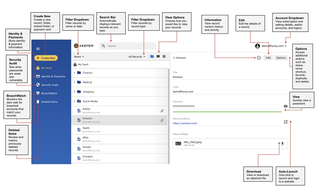Open the Adobe record

pyautogui.click(x=119, y=111)
